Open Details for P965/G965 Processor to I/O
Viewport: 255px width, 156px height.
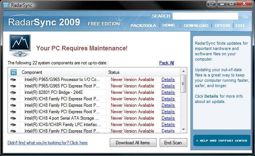168,80
